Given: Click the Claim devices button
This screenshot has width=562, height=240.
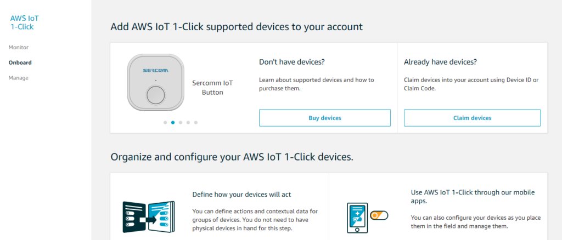Looking at the screenshot, I should click(x=472, y=118).
